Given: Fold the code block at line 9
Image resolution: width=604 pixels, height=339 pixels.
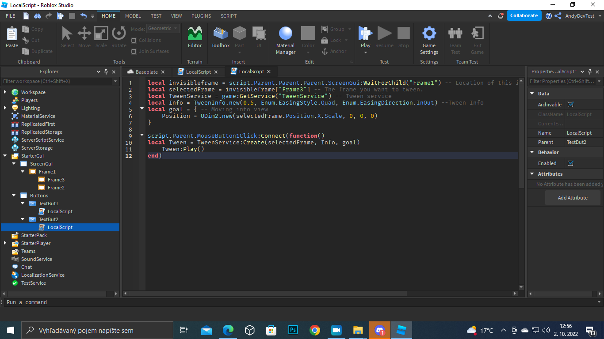Looking at the screenshot, I should (x=142, y=136).
